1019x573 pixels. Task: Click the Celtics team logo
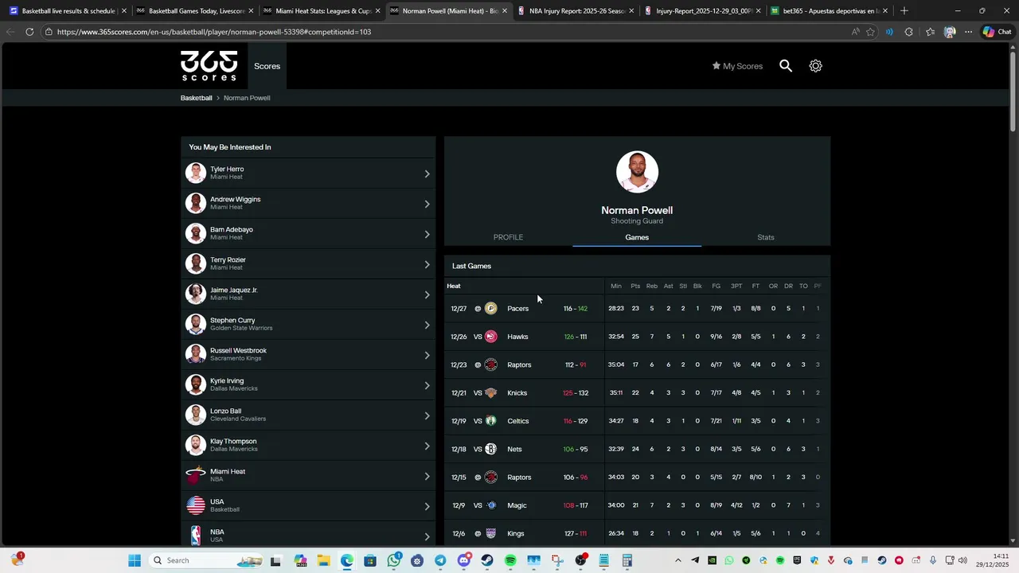(x=490, y=421)
